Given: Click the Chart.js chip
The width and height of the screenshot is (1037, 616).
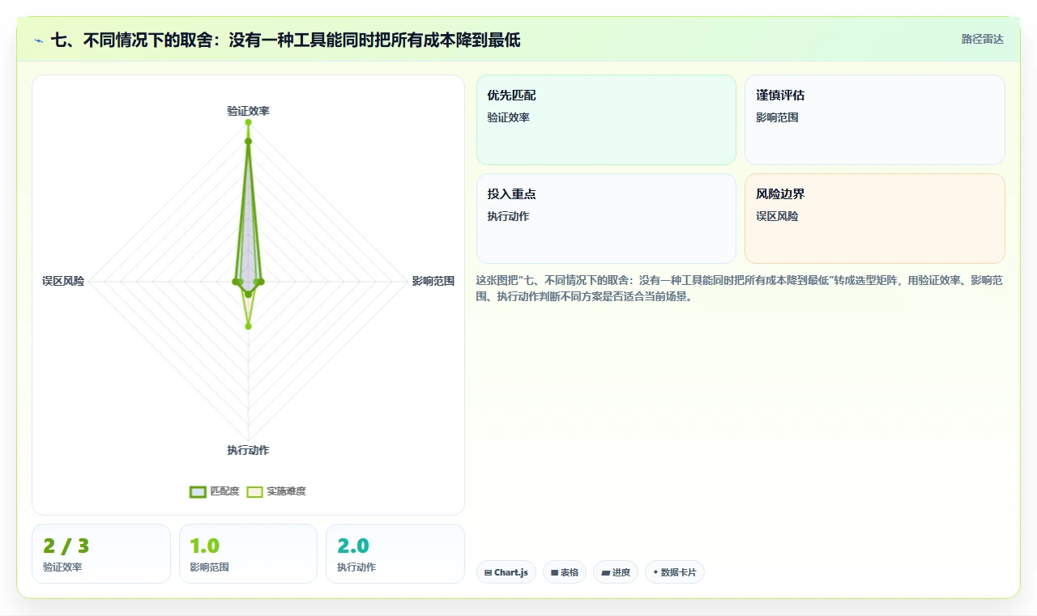Looking at the screenshot, I should pyautogui.click(x=506, y=572).
